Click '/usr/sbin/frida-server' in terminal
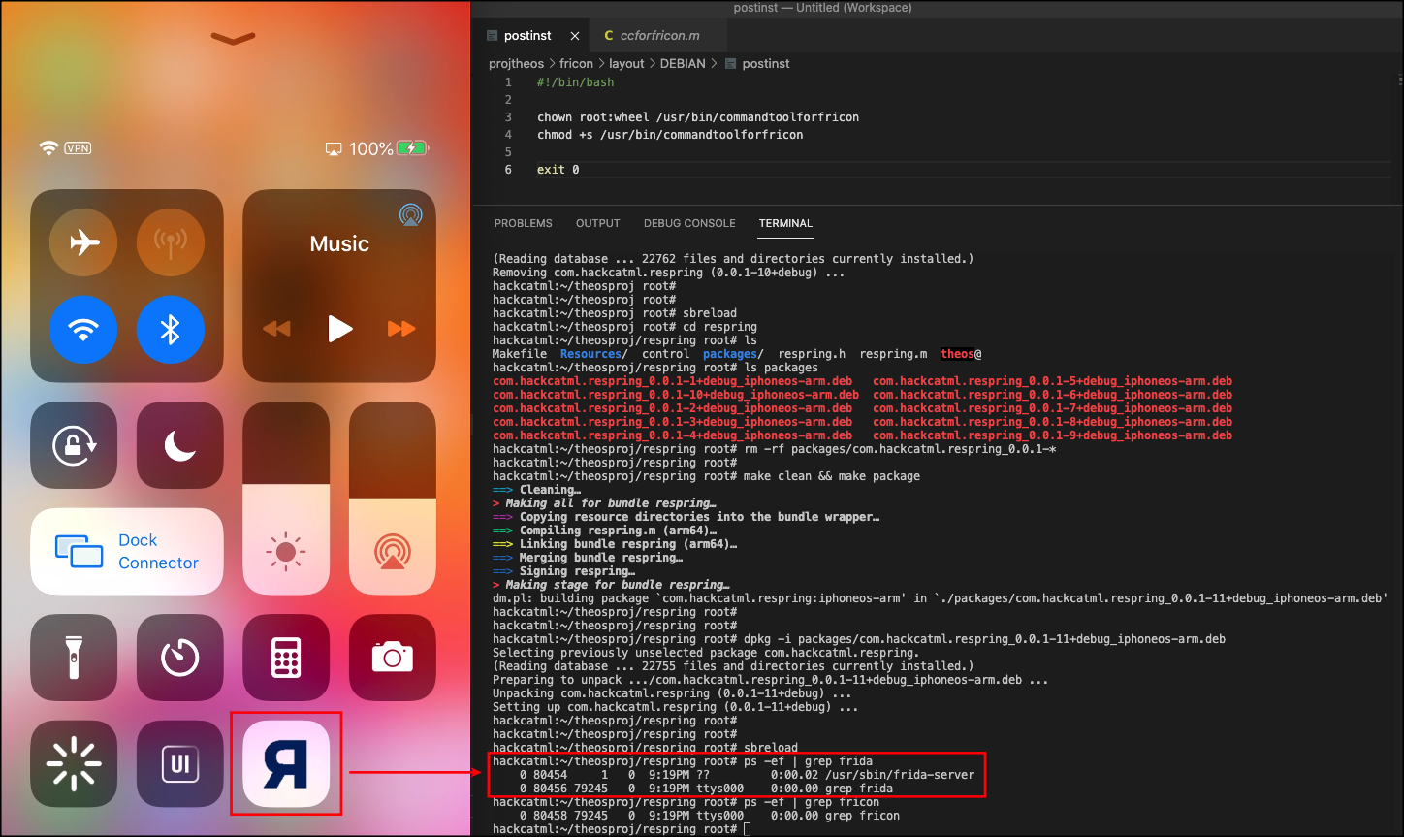The width and height of the screenshot is (1404, 837). tap(900, 775)
